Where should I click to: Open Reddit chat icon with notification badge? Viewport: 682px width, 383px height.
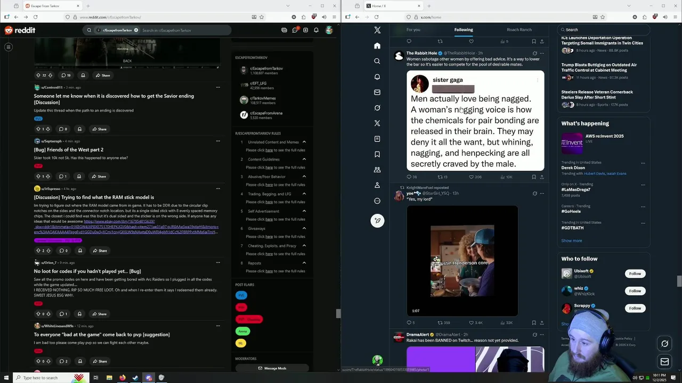click(295, 30)
